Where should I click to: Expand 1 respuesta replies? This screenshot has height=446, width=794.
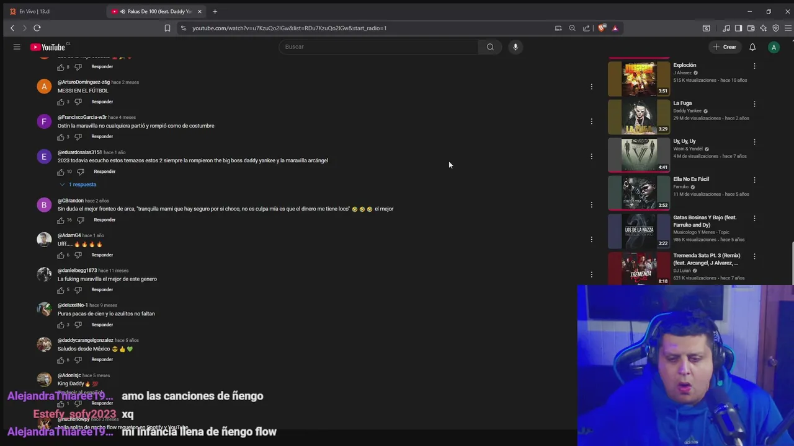[78, 185]
